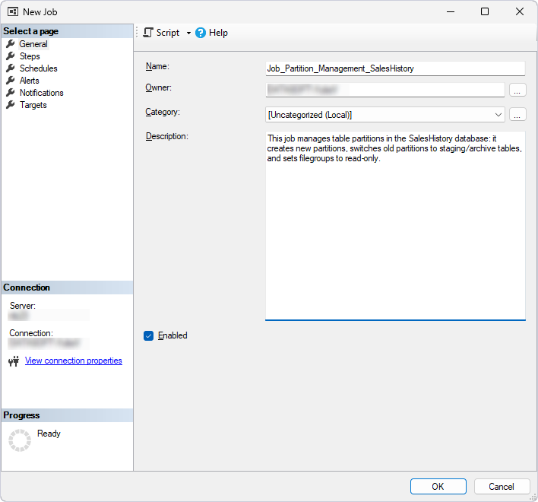The height and width of the screenshot is (502, 538).
Task: Click the wrench icon beside Steps
Action: pyautogui.click(x=11, y=56)
